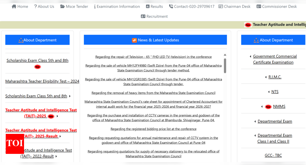Click the news list scrollbar thumb

225,66
